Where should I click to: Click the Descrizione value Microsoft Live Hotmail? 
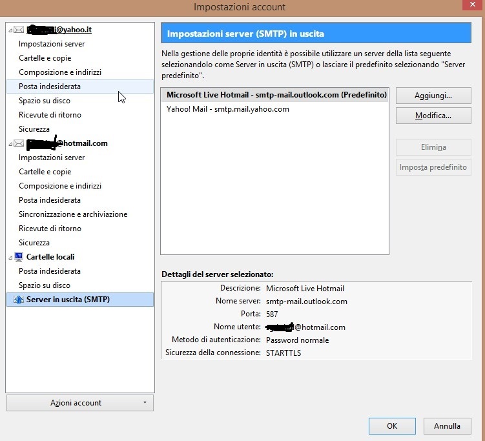pyautogui.click(x=305, y=289)
